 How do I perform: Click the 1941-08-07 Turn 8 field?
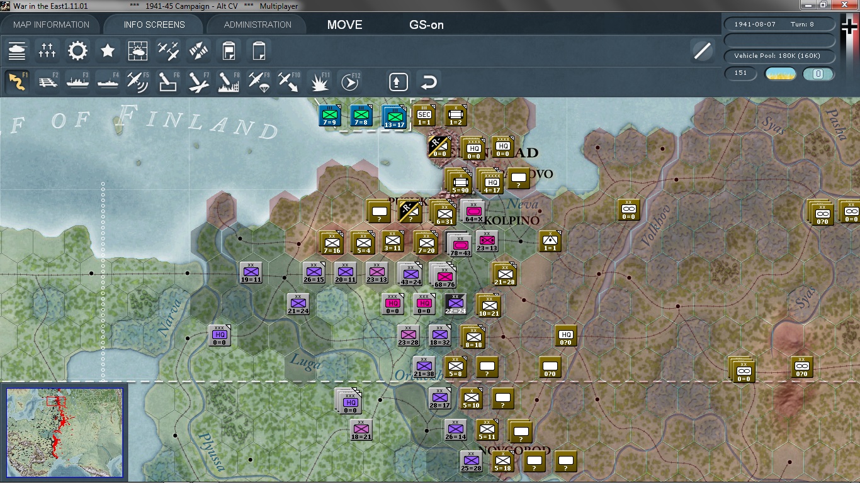780,24
